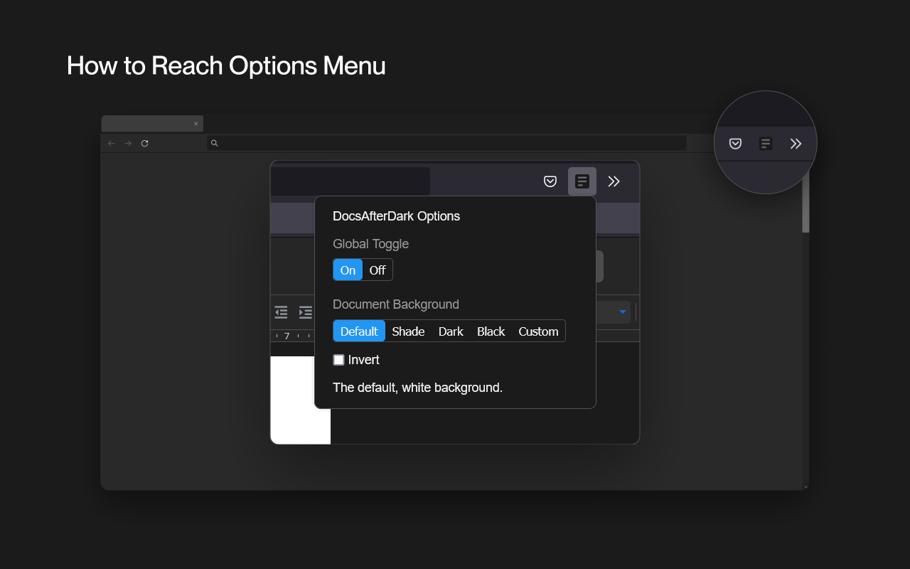Click the browser reload icon
The width and height of the screenshot is (910, 569).
coord(145,143)
